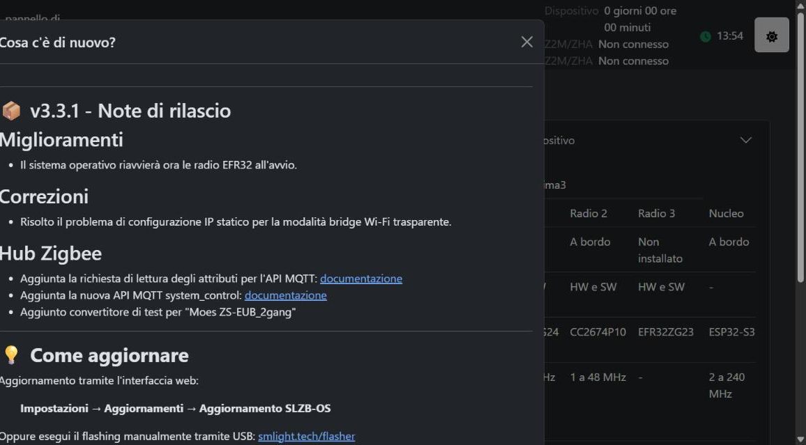Click the "HW e SW" cell under Radio 2
Image resolution: width=806 pixels, height=445 pixels.
coord(593,287)
